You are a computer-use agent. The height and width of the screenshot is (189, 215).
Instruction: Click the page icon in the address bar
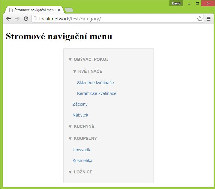[35, 19]
